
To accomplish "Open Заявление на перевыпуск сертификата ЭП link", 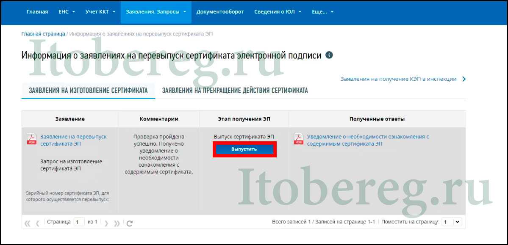I will pyautogui.click(x=73, y=140).
